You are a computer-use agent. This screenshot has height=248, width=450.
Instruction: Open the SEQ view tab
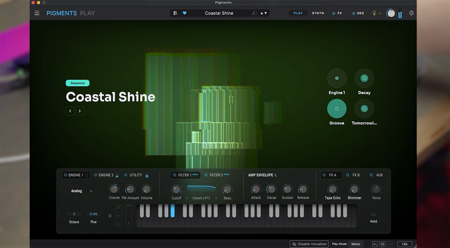[360, 13]
